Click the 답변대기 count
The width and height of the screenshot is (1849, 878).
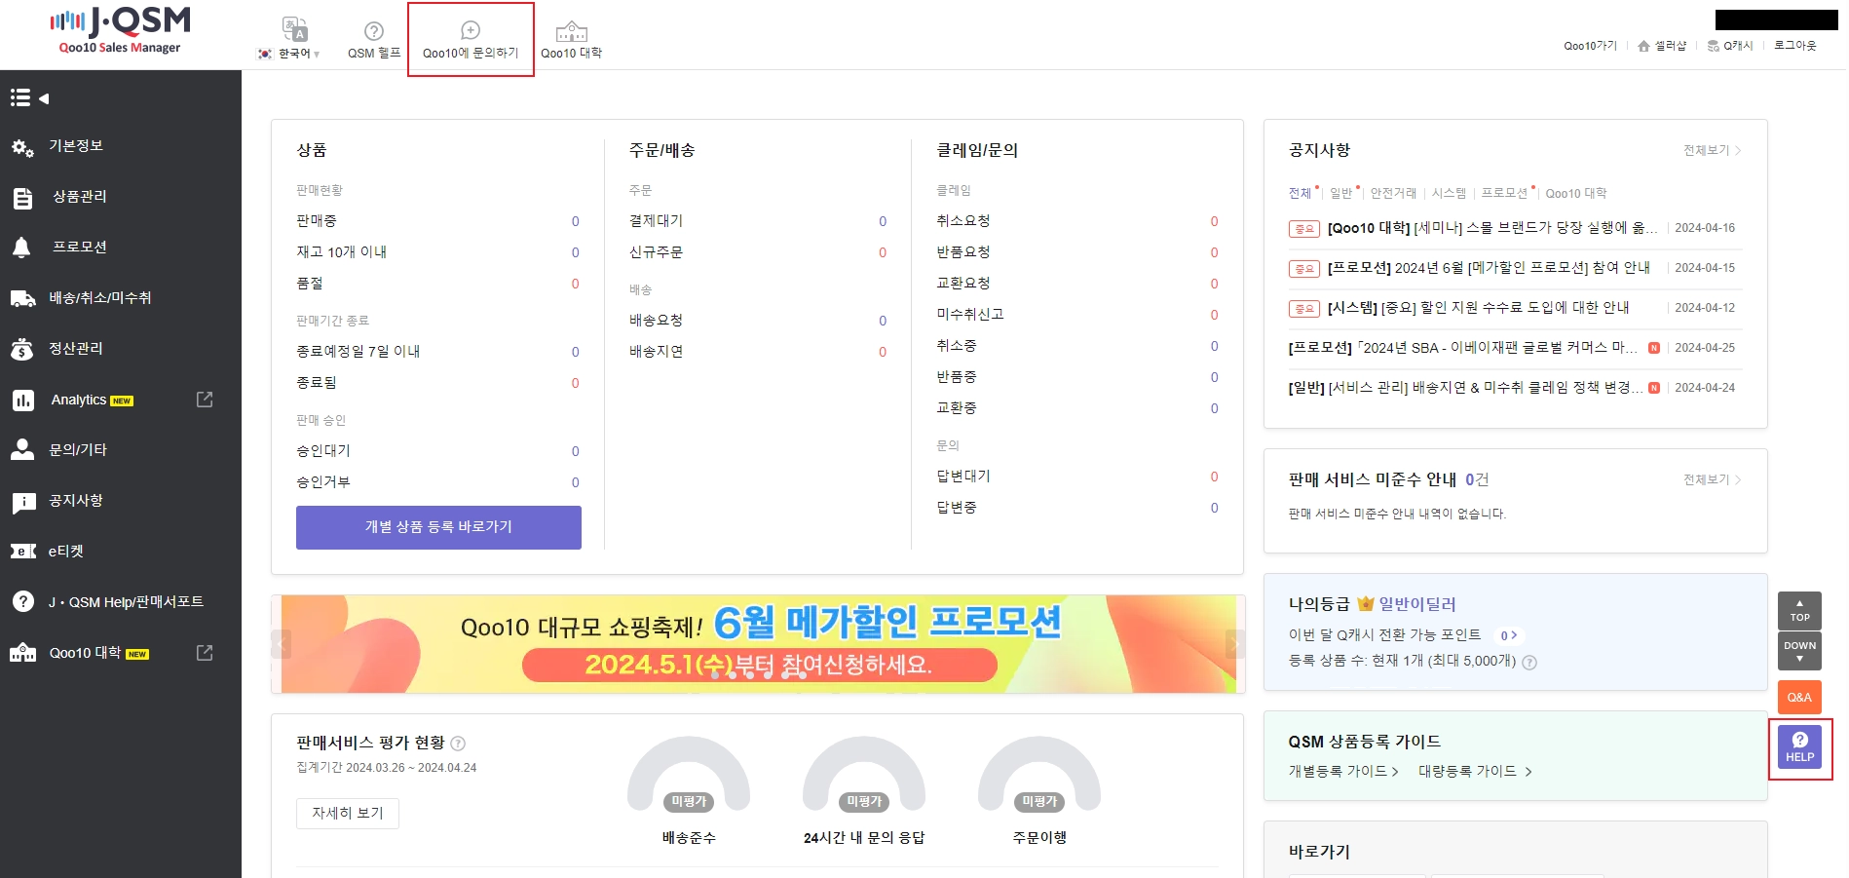pyautogui.click(x=1214, y=477)
